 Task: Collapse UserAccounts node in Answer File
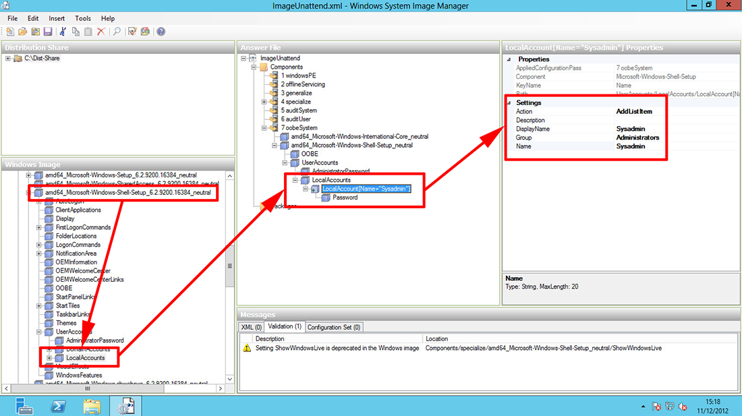coord(285,163)
